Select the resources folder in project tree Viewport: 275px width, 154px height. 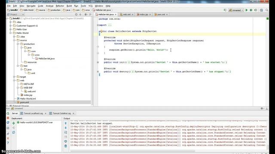tap(32, 62)
